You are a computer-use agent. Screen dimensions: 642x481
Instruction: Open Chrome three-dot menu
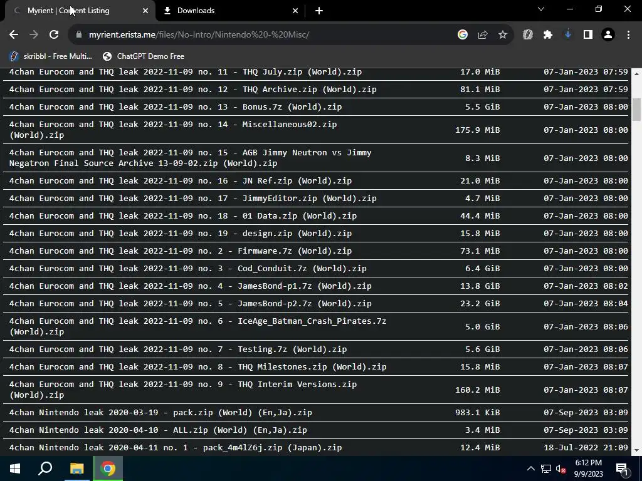point(628,35)
